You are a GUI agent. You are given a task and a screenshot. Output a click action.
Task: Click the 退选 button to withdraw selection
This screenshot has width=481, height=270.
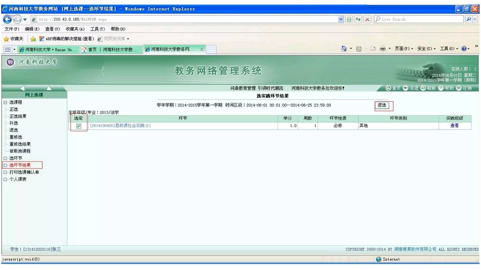382,105
